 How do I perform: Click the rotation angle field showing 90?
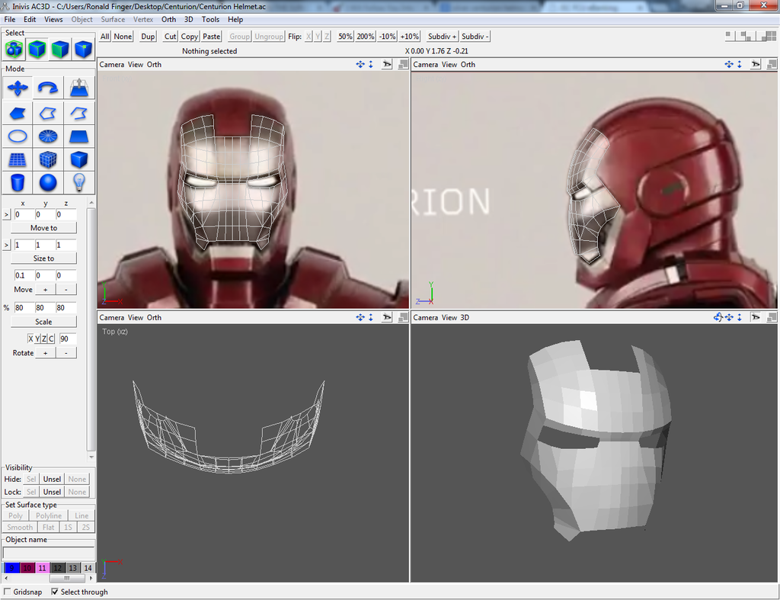tap(67, 339)
